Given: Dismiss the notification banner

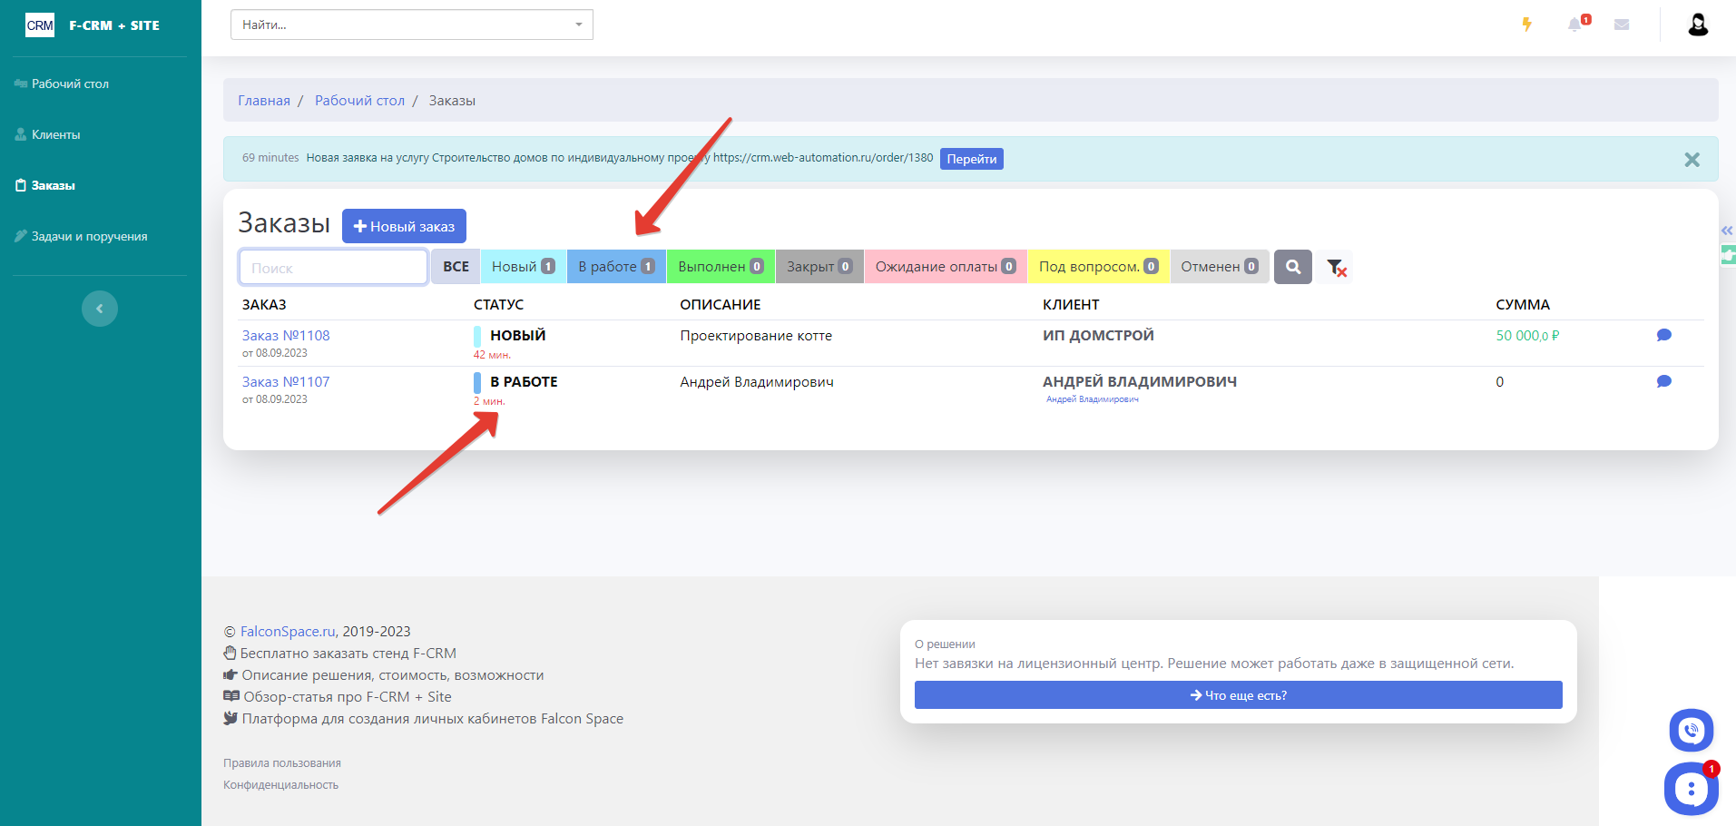Looking at the screenshot, I should click(1692, 160).
